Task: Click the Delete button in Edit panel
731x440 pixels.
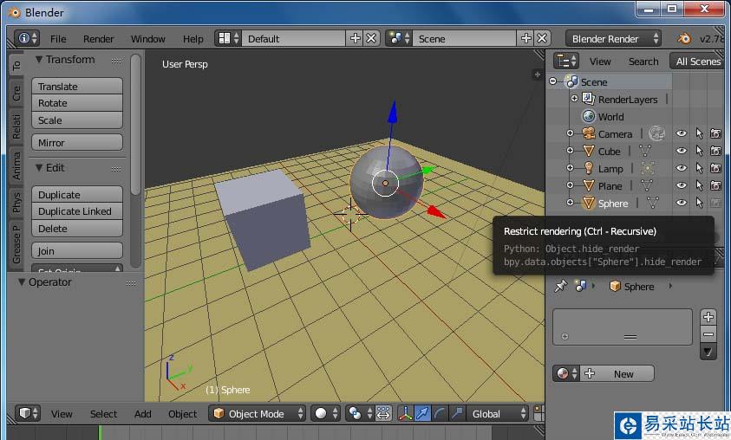Action: [77, 229]
